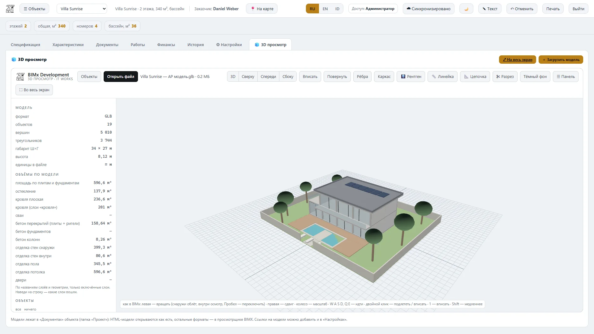Switch to the Сверху top view

point(248,77)
